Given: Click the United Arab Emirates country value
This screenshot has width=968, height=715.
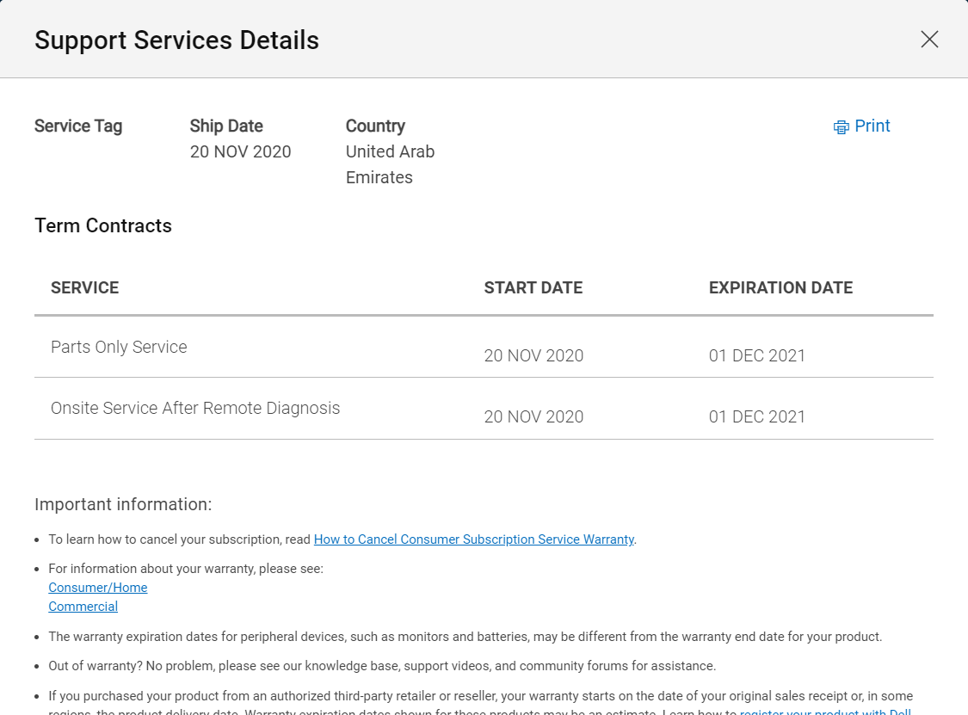Looking at the screenshot, I should [390, 164].
